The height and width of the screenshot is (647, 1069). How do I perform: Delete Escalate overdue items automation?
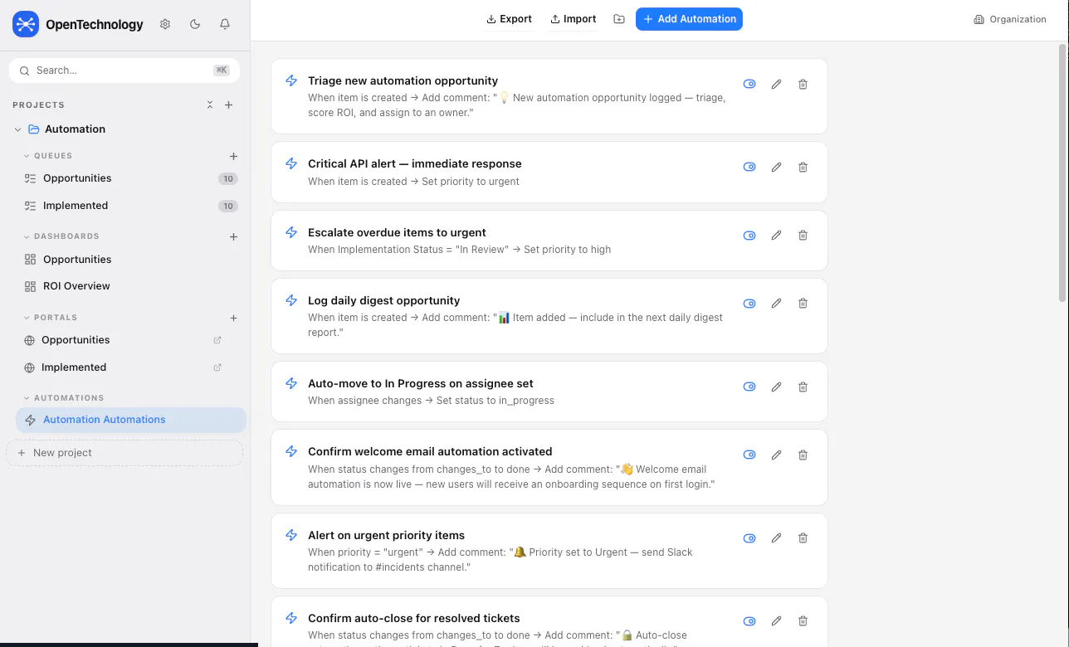pyautogui.click(x=803, y=235)
